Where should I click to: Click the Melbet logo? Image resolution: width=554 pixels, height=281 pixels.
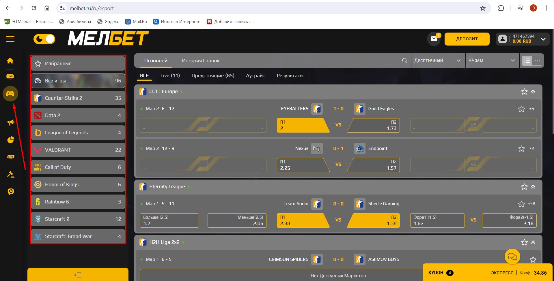(108, 39)
